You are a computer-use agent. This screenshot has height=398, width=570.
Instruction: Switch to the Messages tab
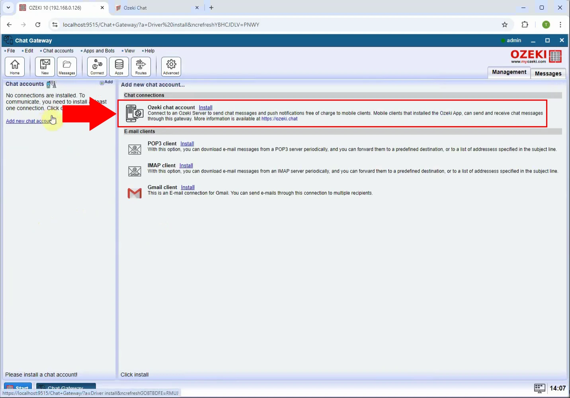click(548, 73)
